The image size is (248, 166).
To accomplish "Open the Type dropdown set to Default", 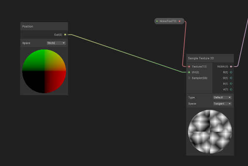I will (x=223, y=97).
